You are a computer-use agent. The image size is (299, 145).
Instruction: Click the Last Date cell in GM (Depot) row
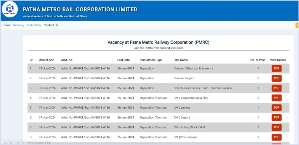click(126, 118)
